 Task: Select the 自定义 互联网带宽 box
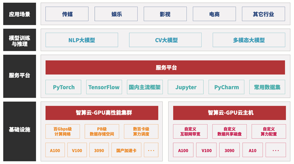click(190, 131)
